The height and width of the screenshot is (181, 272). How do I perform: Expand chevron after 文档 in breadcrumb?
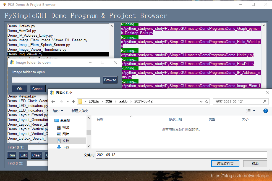click(x=116, y=101)
